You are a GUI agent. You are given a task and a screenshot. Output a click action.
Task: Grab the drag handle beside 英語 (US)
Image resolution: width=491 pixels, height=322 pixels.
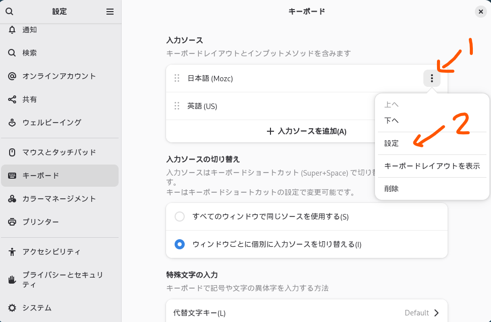coord(177,106)
